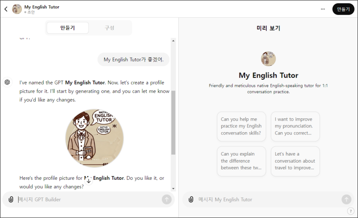Switch to the 구성 tab

tap(109, 28)
